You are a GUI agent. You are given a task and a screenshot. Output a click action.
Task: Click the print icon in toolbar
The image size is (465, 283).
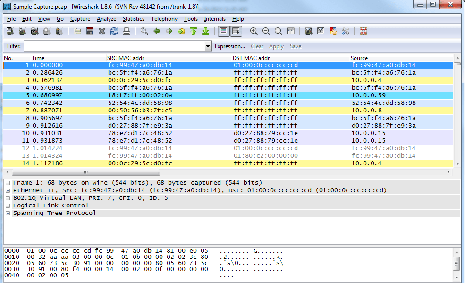coord(127,31)
